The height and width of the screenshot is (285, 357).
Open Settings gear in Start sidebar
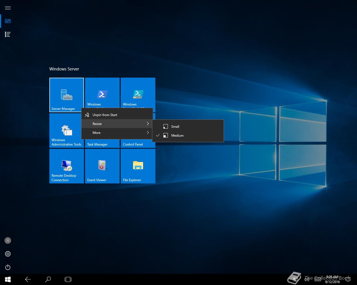coord(8,254)
